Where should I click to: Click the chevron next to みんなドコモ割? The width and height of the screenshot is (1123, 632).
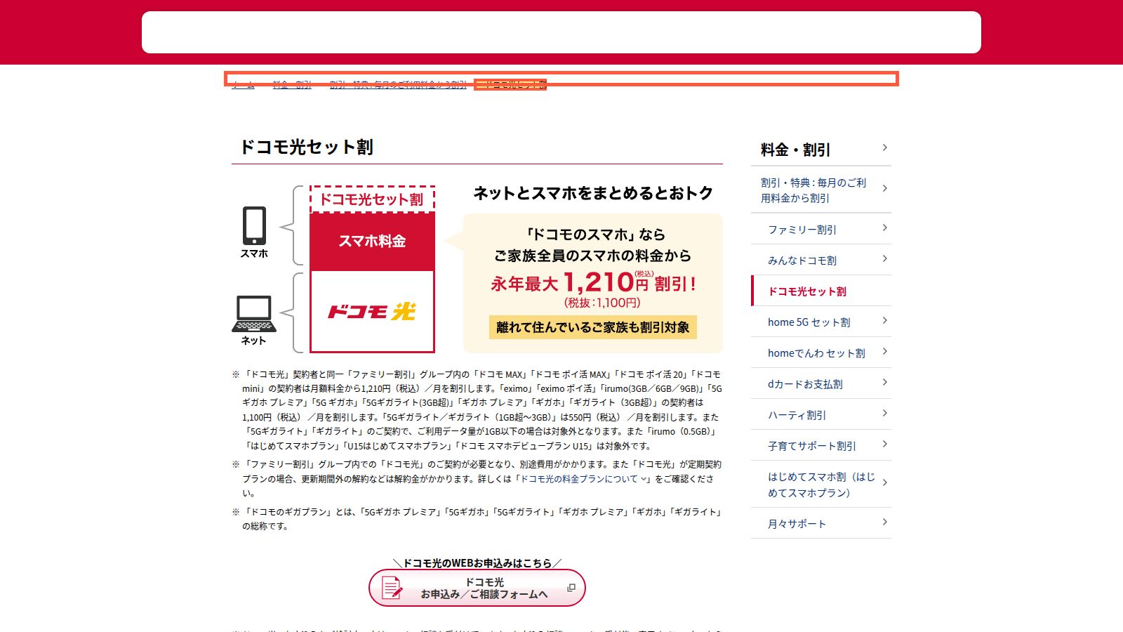pos(884,259)
